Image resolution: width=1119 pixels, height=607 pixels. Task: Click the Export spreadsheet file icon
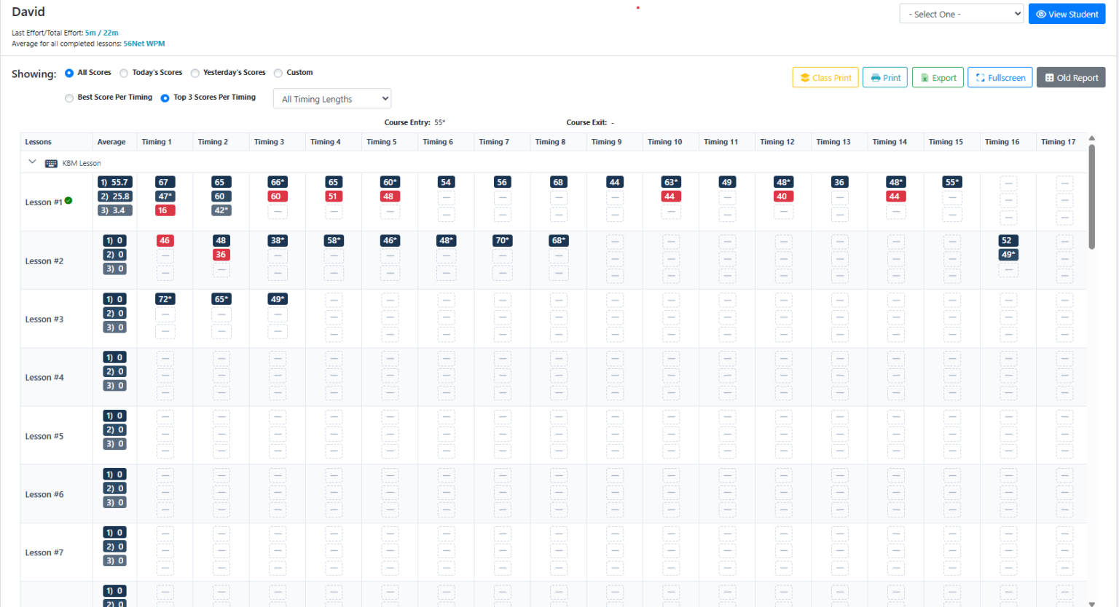pyautogui.click(x=924, y=78)
